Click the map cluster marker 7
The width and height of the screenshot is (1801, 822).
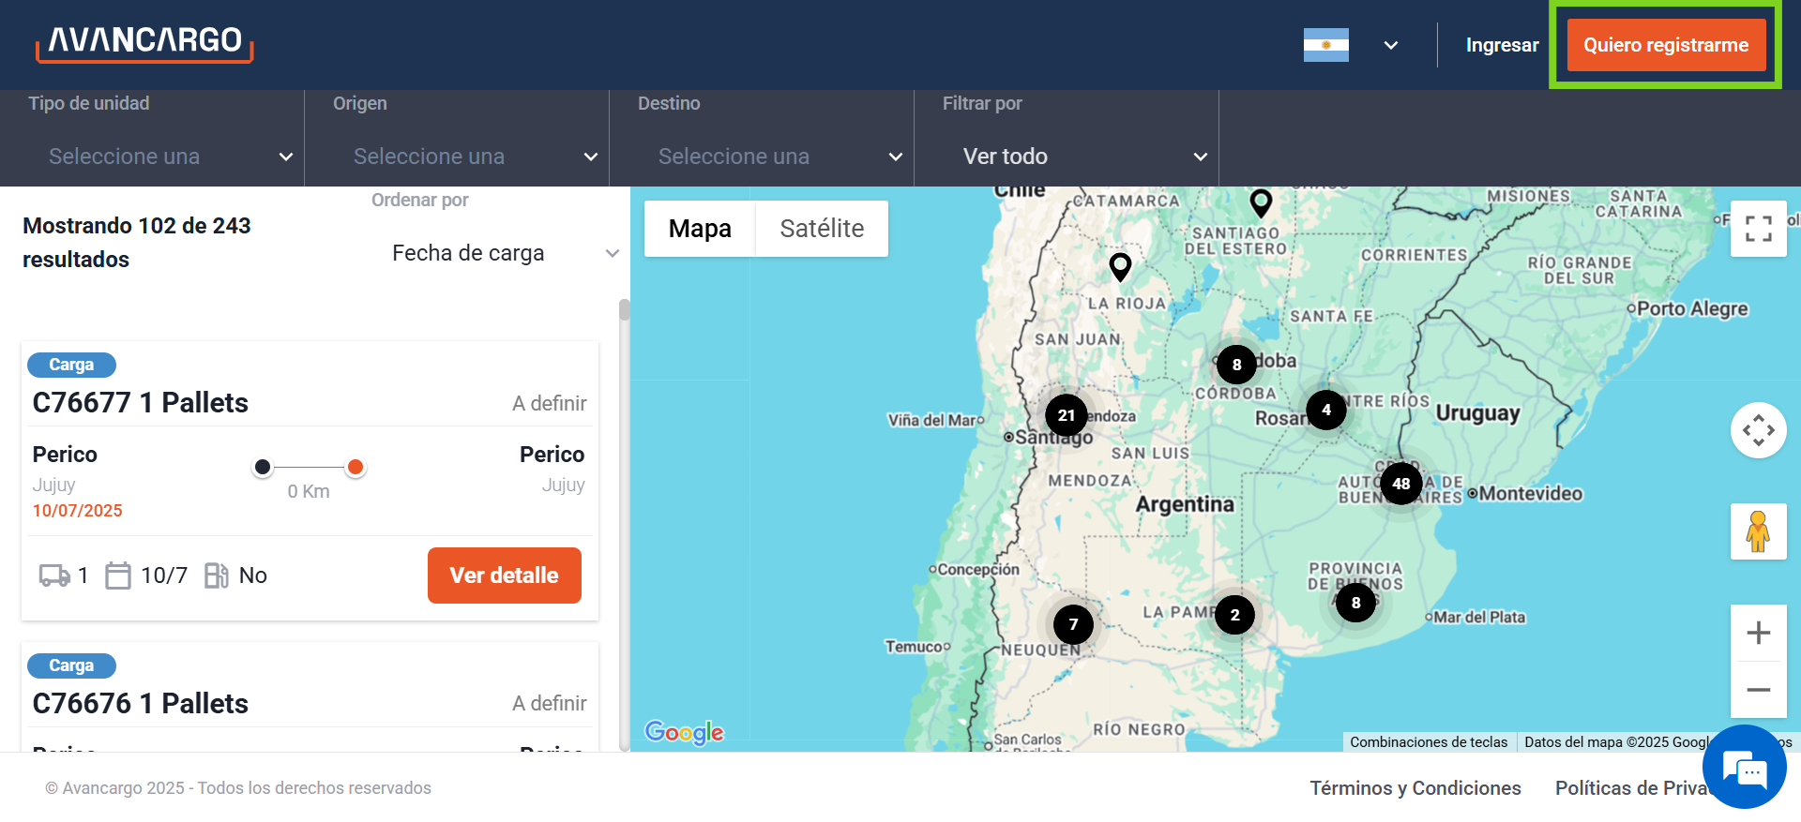coord(1073,624)
